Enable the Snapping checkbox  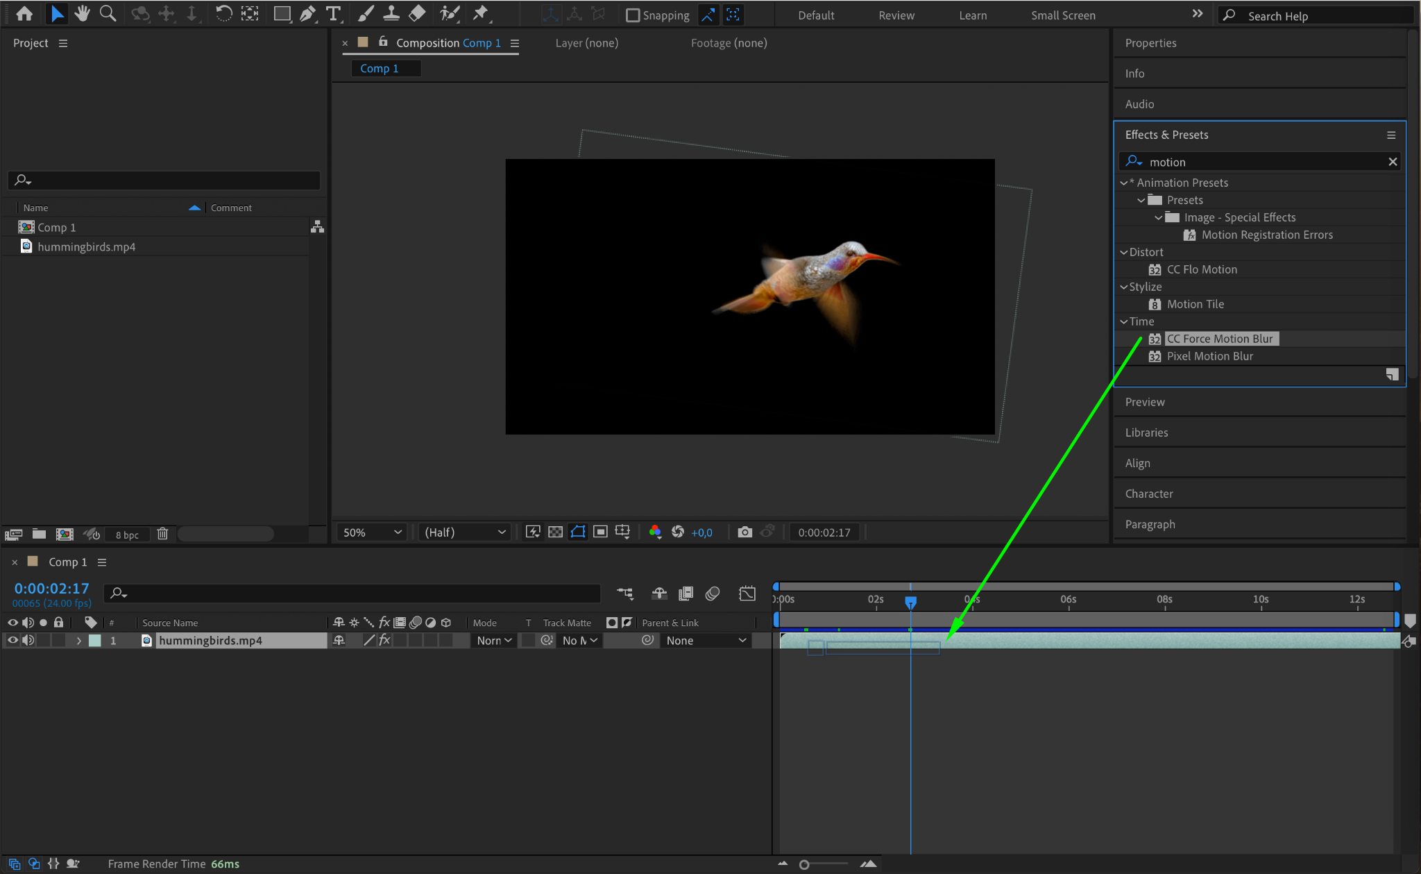633,15
